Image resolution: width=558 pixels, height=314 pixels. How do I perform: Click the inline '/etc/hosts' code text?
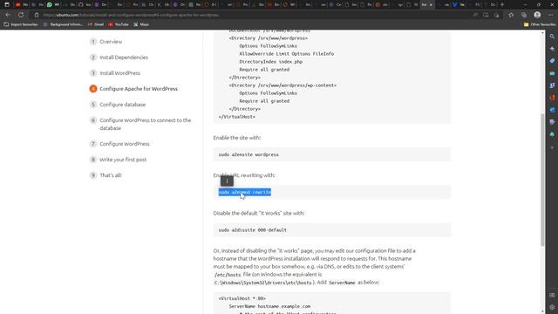pyautogui.click(x=228, y=275)
